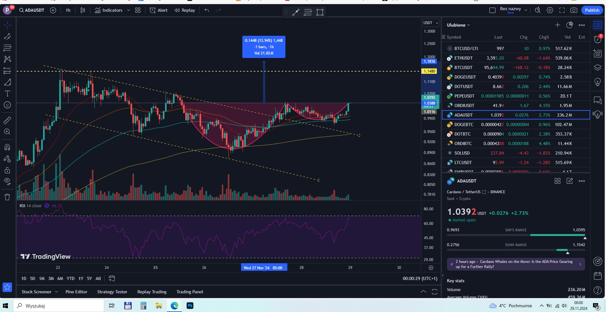Show All time range
Viewport: 606px width, 312px height.
click(x=98, y=278)
